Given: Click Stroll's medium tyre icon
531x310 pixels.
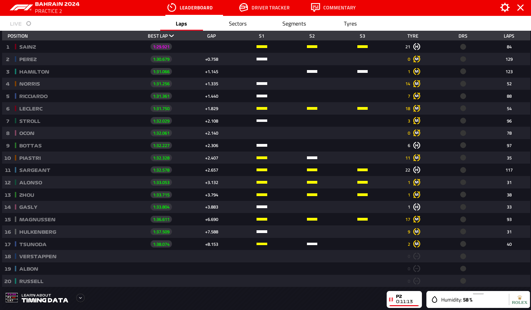Looking at the screenshot, I should click(417, 121).
